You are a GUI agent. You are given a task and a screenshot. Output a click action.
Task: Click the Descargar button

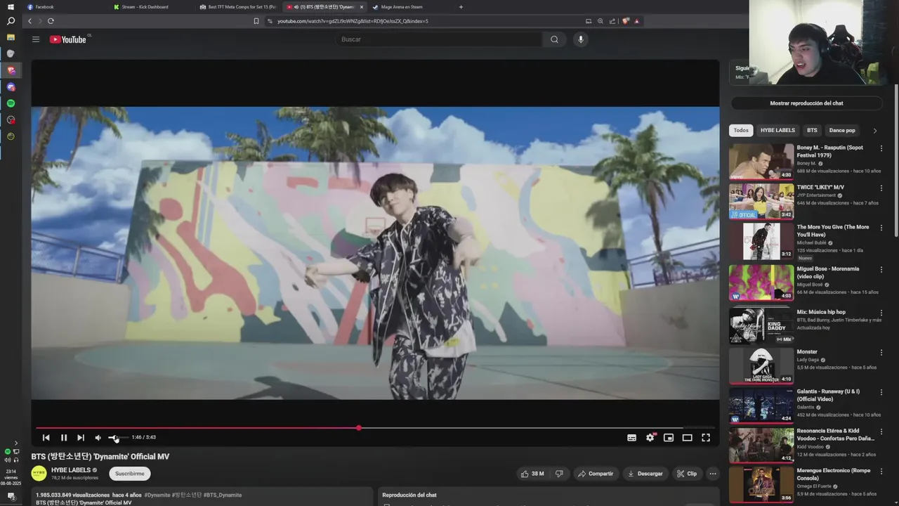pyautogui.click(x=645, y=474)
